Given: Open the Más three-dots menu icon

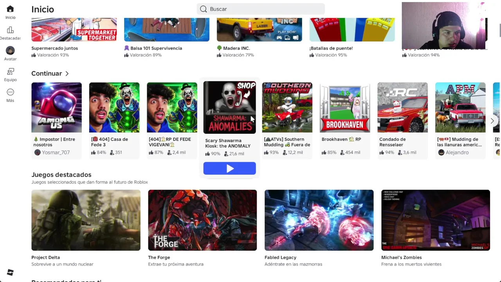Looking at the screenshot, I should pos(10,92).
